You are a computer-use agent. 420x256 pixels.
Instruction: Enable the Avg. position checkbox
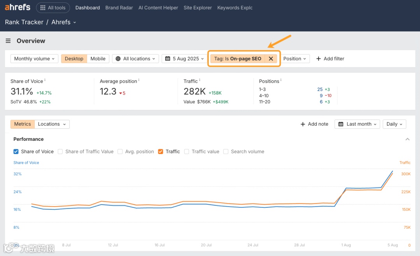coord(120,151)
